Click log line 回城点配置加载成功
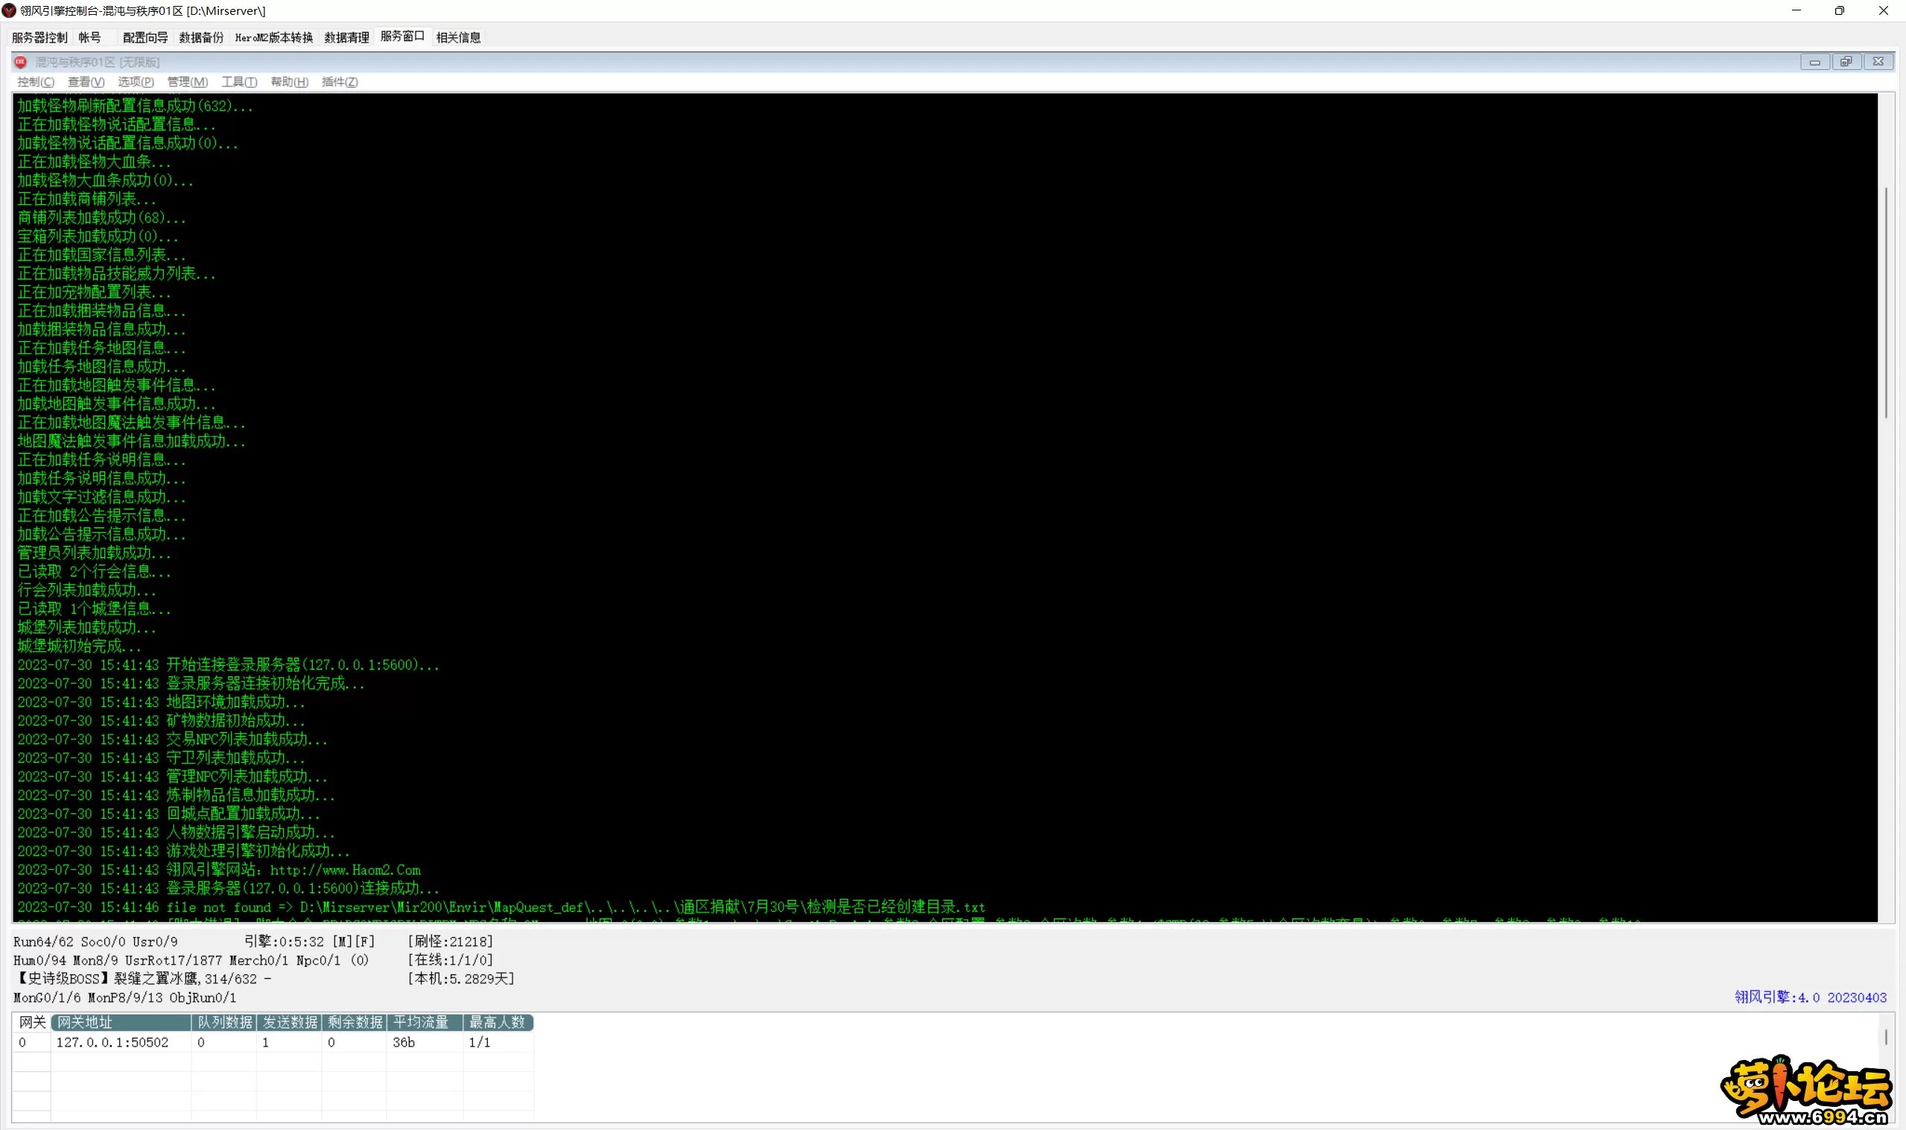 coord(169,814)
